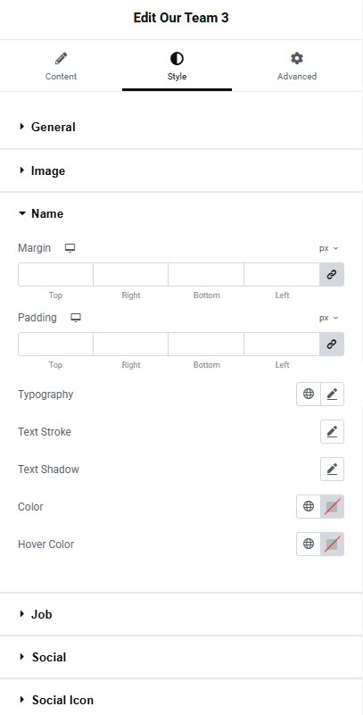Image resolution: width=363 pixels, height=715 pixels.
Task: Toggle Padding linked values button
Action: (x=332, y=344)
